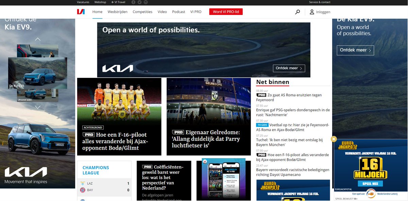The image size is (408, 201).
Task: Go to the Video section
Action: click(x=162, y=12)
